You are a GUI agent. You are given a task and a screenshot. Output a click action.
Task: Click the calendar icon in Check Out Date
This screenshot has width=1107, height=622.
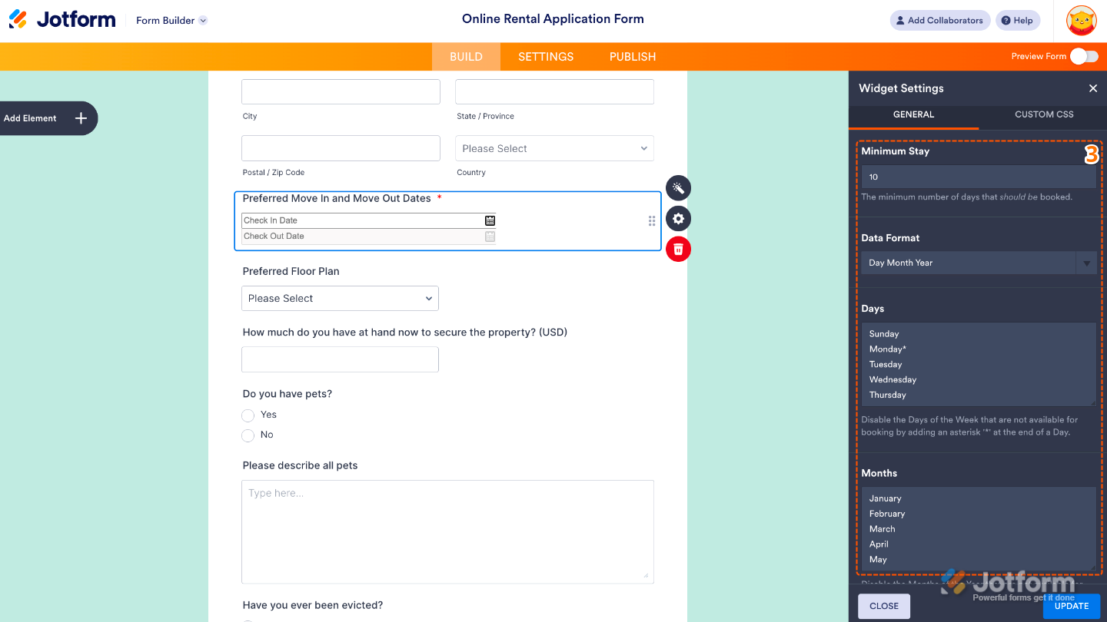click(490, 236)
